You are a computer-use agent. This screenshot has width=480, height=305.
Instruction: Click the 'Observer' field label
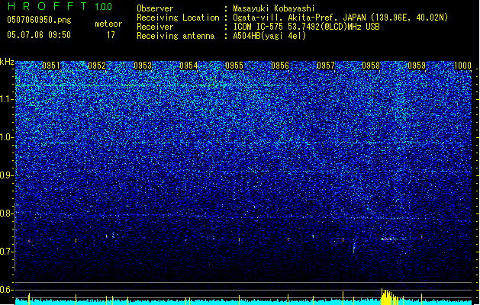tap(155, 8)
